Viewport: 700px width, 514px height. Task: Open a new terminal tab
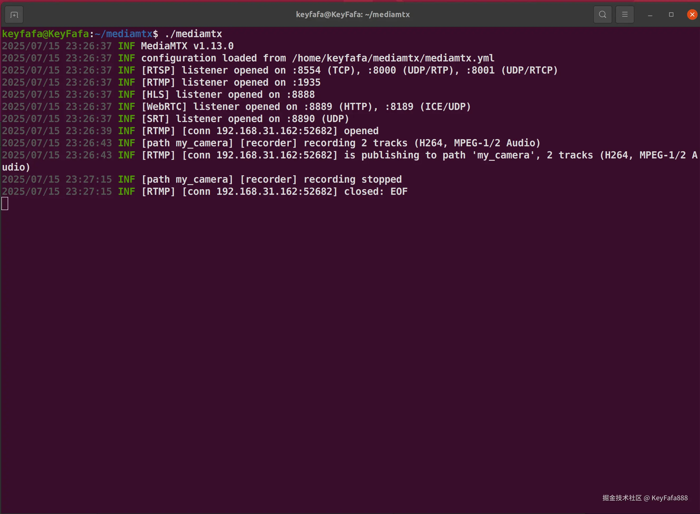pos(14,14)
